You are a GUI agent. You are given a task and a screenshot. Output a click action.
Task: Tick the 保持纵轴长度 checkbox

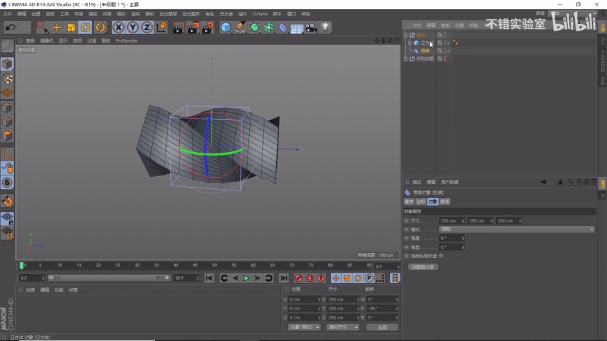point(441,256)
